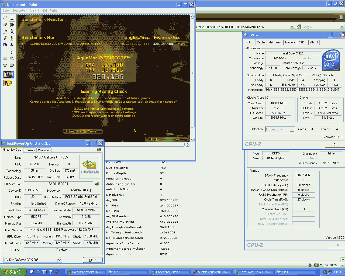The width and height of the screenshot is (345, 276).
Task: Switch to Submit AquaMark3 browser taskbar button
Action: tap(211, 272)
